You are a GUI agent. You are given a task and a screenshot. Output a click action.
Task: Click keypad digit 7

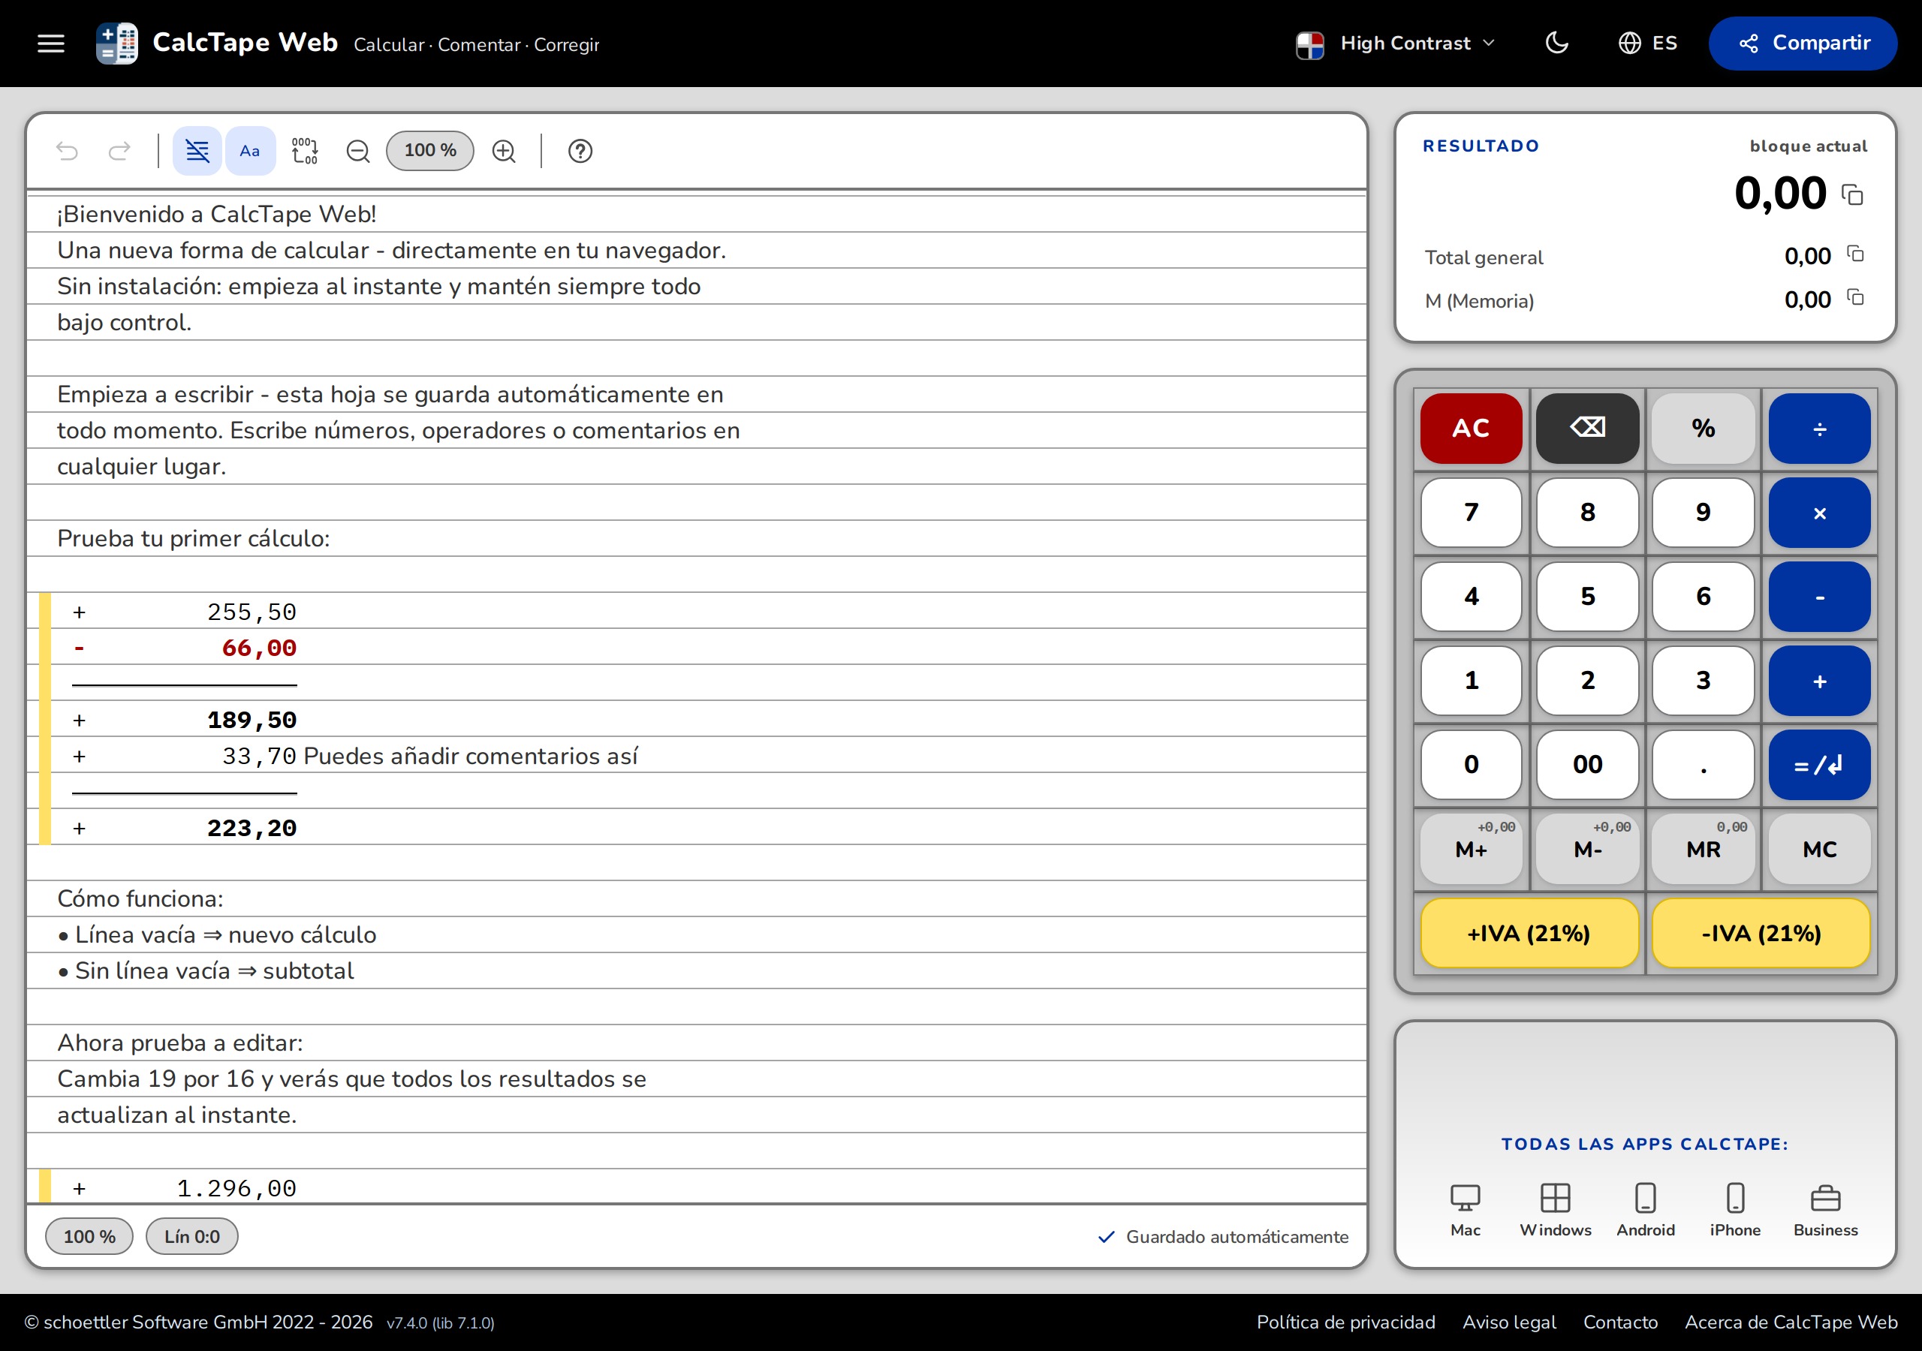1471,513
